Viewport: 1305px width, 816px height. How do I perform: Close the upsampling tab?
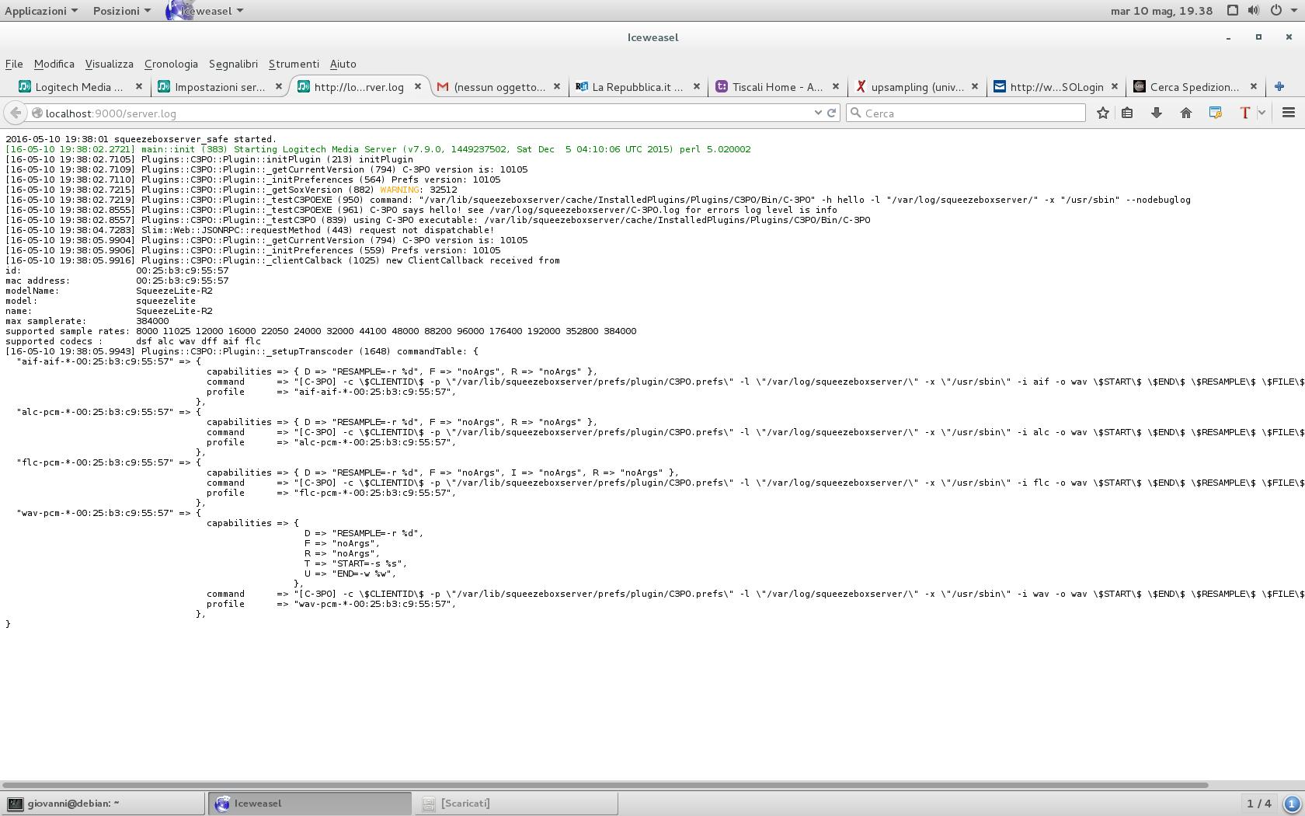[x=975, y=86]
